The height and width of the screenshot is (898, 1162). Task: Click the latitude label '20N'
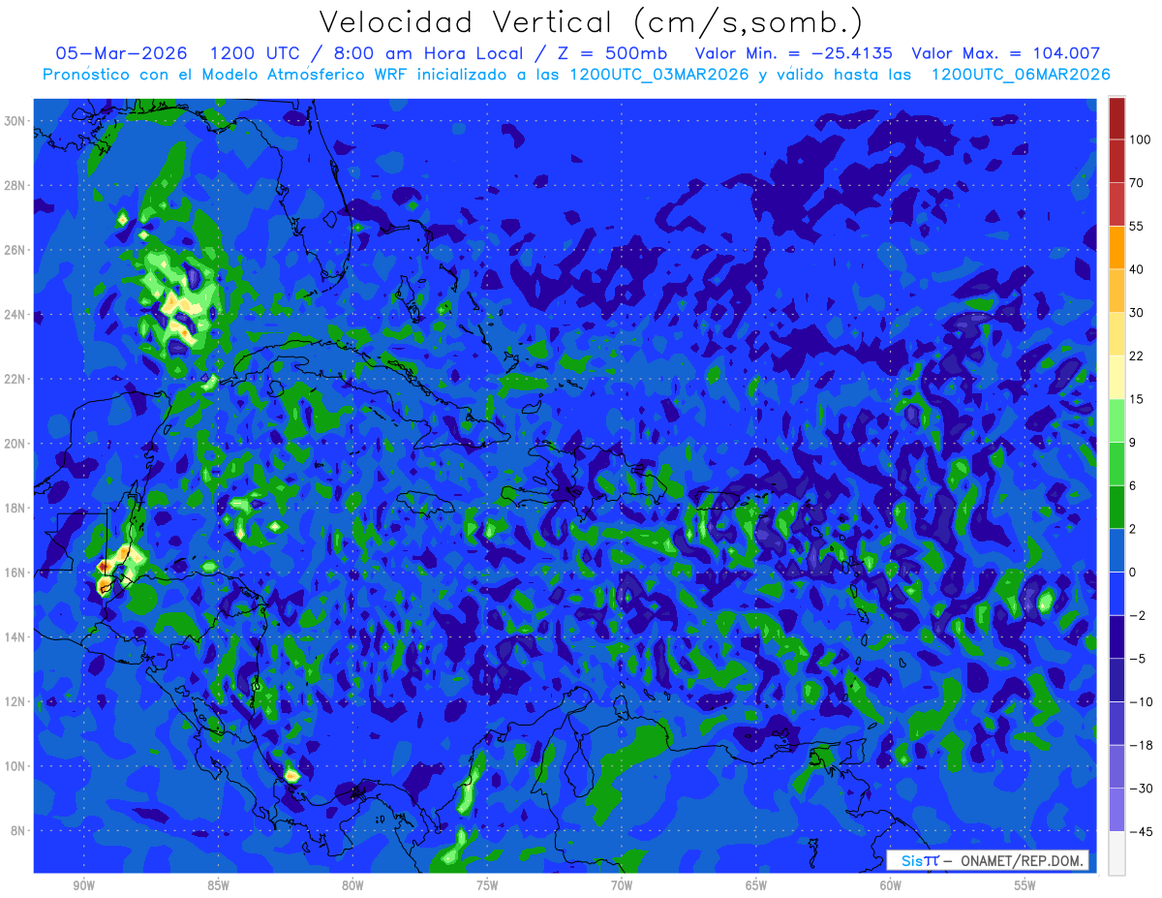pos(16,444)
